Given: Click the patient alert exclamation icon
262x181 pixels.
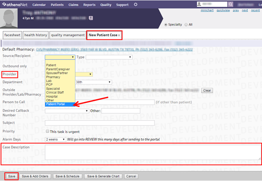Looking at the screenshot, I should click(x=91, y=18).
